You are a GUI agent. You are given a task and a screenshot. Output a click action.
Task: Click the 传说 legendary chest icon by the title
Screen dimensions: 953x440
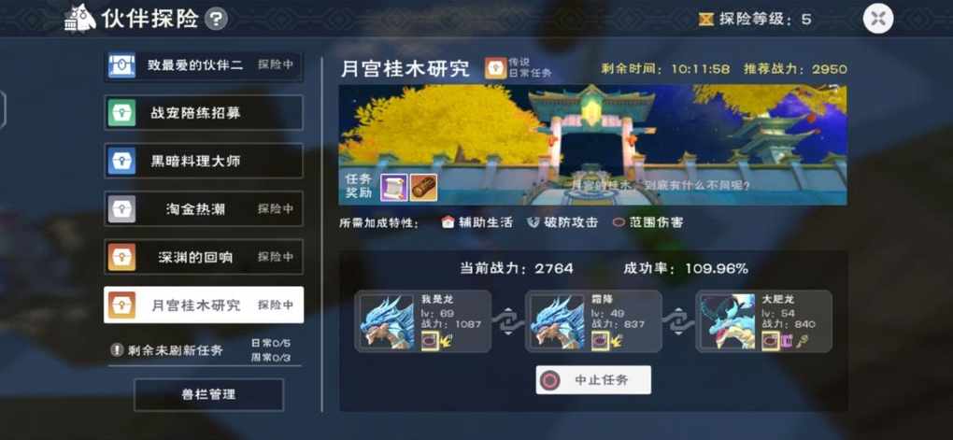[x=495, y=69]
